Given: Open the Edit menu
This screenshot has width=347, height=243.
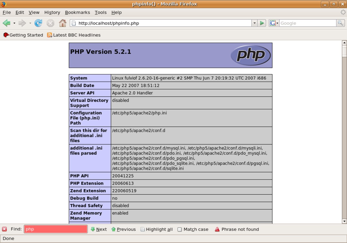Looking at the screenshot, I should pyautogui.click(x=20, y=12).
